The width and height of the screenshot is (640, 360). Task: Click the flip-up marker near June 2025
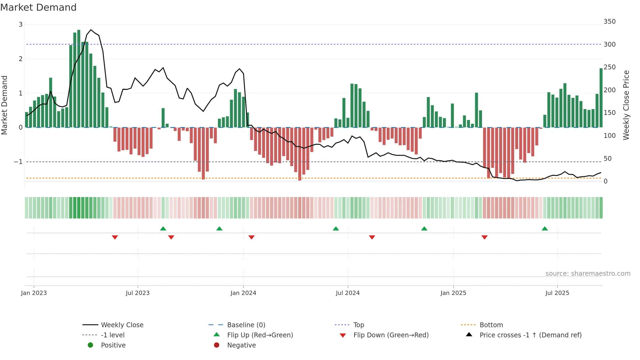[545, 229]
